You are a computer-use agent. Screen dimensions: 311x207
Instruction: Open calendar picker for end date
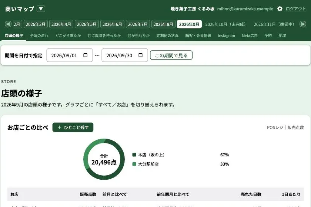coord(140,55)
